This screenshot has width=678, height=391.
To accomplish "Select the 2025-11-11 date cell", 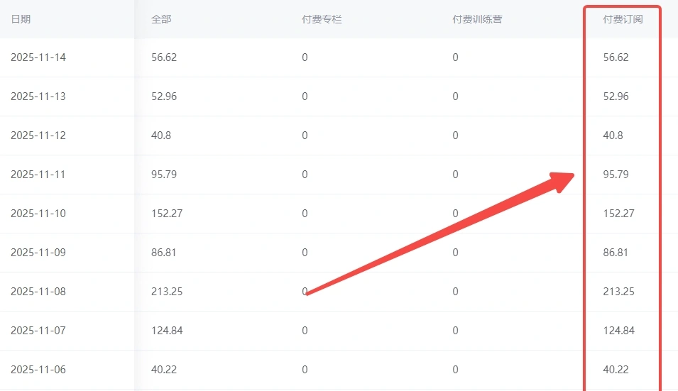I will pyautogui.click(x=38, y=175).
